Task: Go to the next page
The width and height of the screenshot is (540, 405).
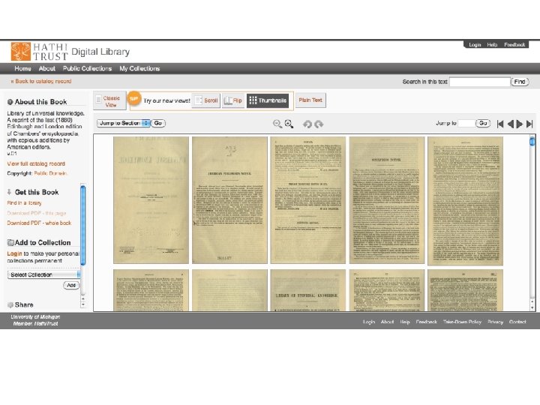Action: [x=520, y=124]
